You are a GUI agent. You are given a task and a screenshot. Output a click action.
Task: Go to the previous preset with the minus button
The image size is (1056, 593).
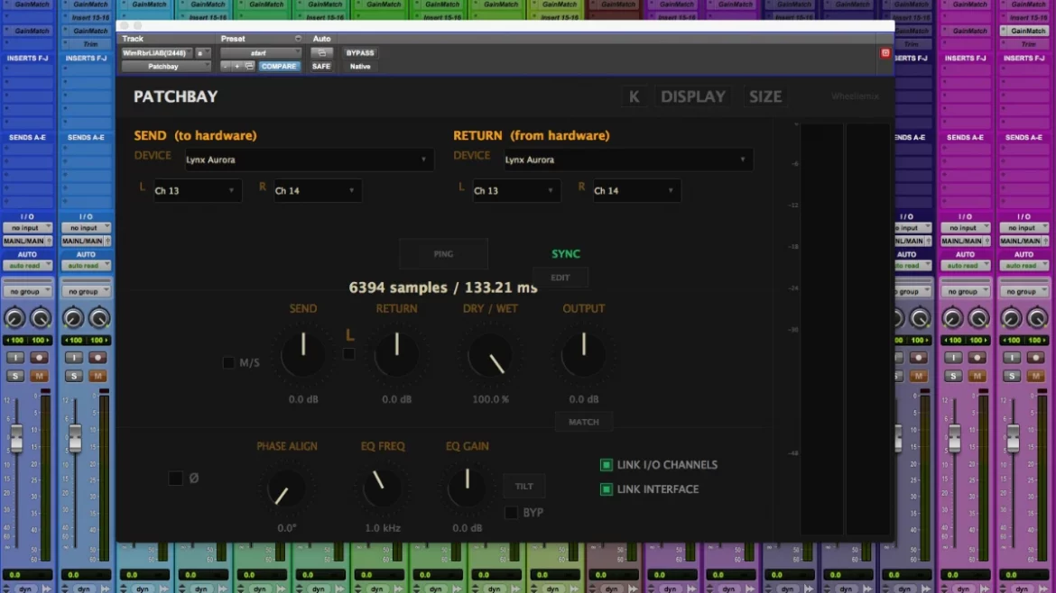coord(226,67)
